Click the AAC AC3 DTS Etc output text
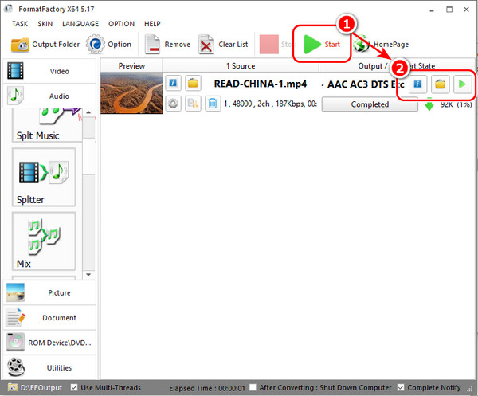 tap(366, 84)
